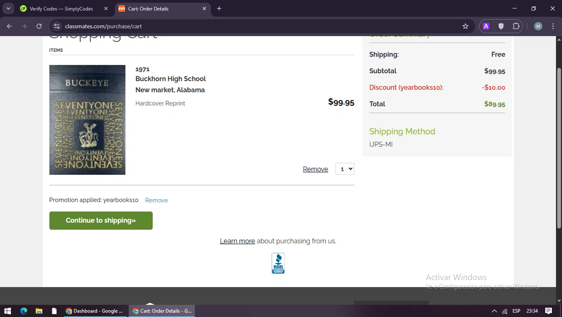
Task: Open the network status tray icon
Action: point(505,311)
